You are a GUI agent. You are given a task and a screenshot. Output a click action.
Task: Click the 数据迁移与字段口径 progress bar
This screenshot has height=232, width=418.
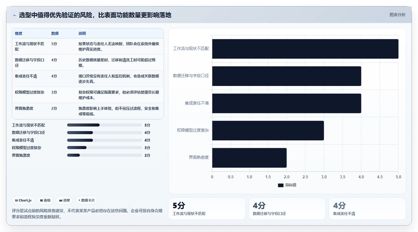tap(104, 133)
